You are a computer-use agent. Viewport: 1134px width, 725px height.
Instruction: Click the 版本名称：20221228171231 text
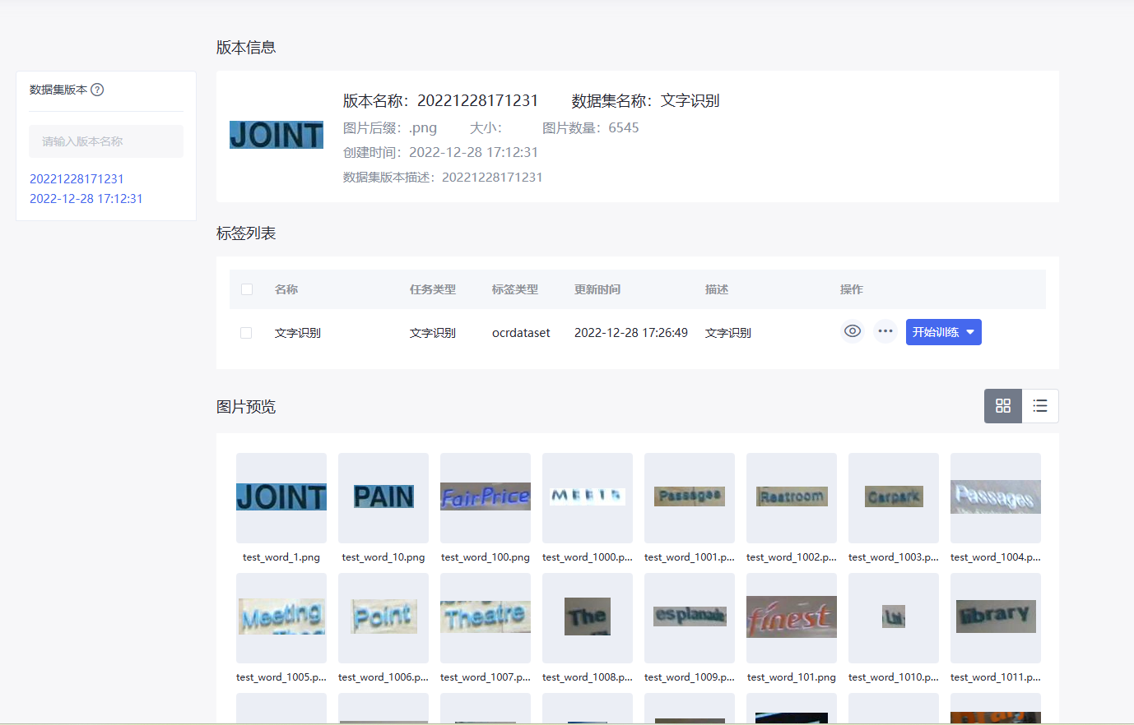pos(440,100)
